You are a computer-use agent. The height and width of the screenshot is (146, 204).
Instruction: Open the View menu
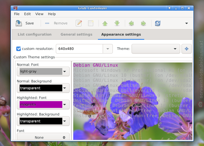[x=39, y=14]
